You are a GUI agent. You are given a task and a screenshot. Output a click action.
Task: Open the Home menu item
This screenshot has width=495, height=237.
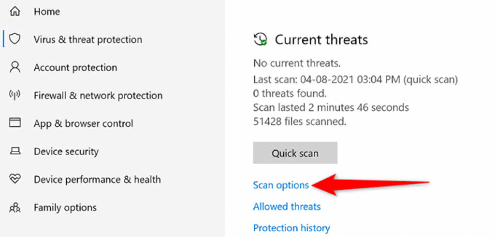[x=46, y=12]
